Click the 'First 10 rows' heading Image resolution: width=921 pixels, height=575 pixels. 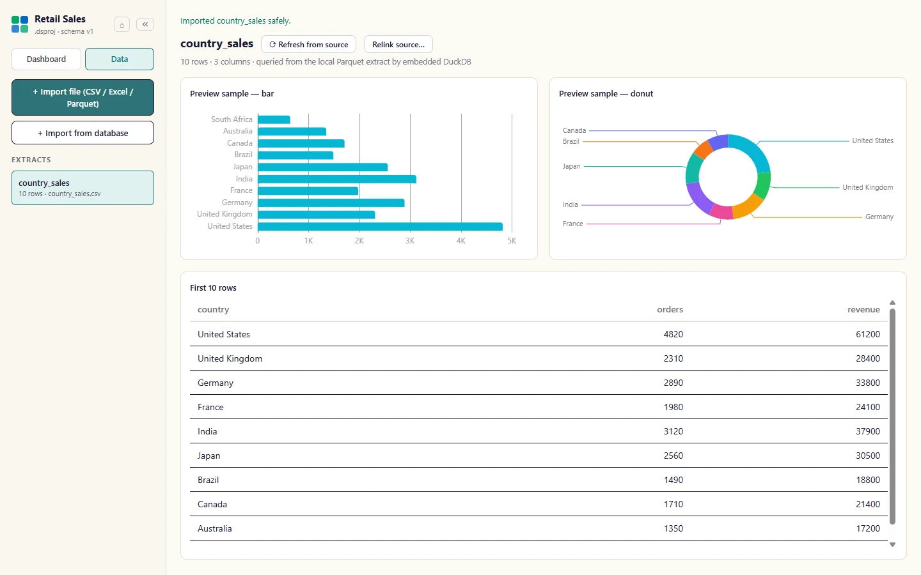[x=213, y=287]
